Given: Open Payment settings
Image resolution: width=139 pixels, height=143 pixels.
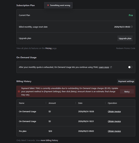Looking at the screenshot, I should pos(126,81).
